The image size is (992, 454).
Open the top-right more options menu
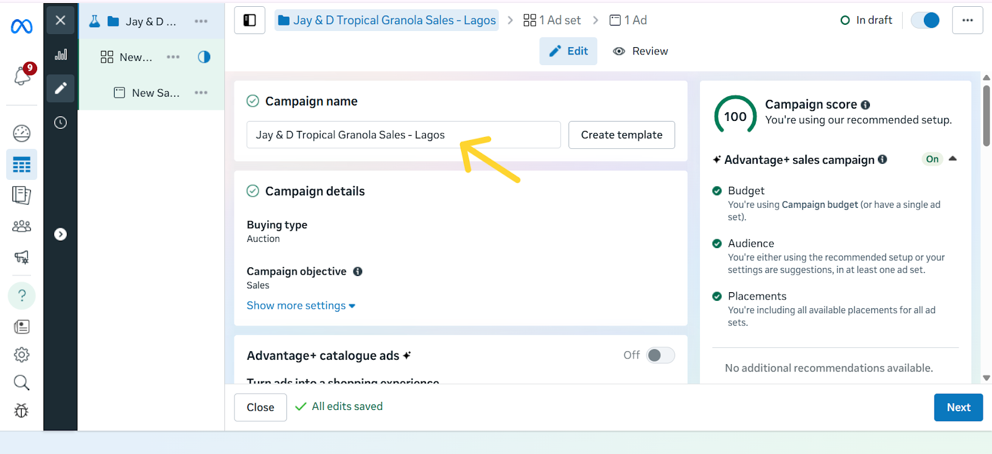click(x=967, y=20)
